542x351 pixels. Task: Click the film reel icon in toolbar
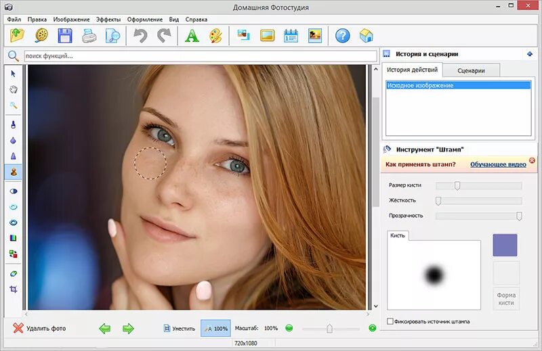pos(41,36)
